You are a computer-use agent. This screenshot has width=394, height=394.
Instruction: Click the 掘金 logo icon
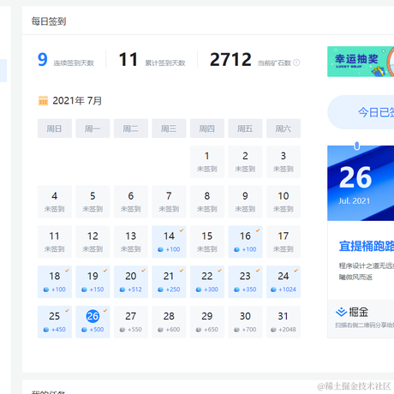(341, 312)
